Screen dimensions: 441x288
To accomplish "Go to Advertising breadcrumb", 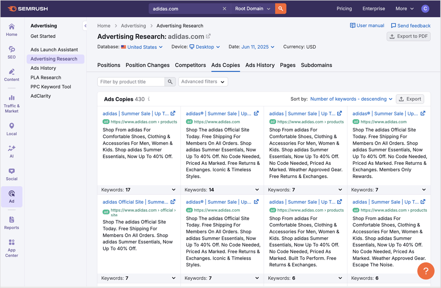I will [134, 26].
